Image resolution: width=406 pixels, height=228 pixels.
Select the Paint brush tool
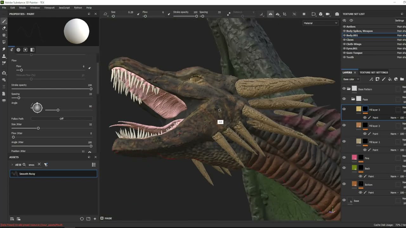click(x=4, y=21)
